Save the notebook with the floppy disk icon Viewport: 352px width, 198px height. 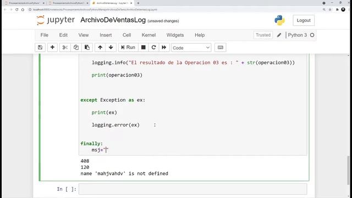click(x=40, y=47)
